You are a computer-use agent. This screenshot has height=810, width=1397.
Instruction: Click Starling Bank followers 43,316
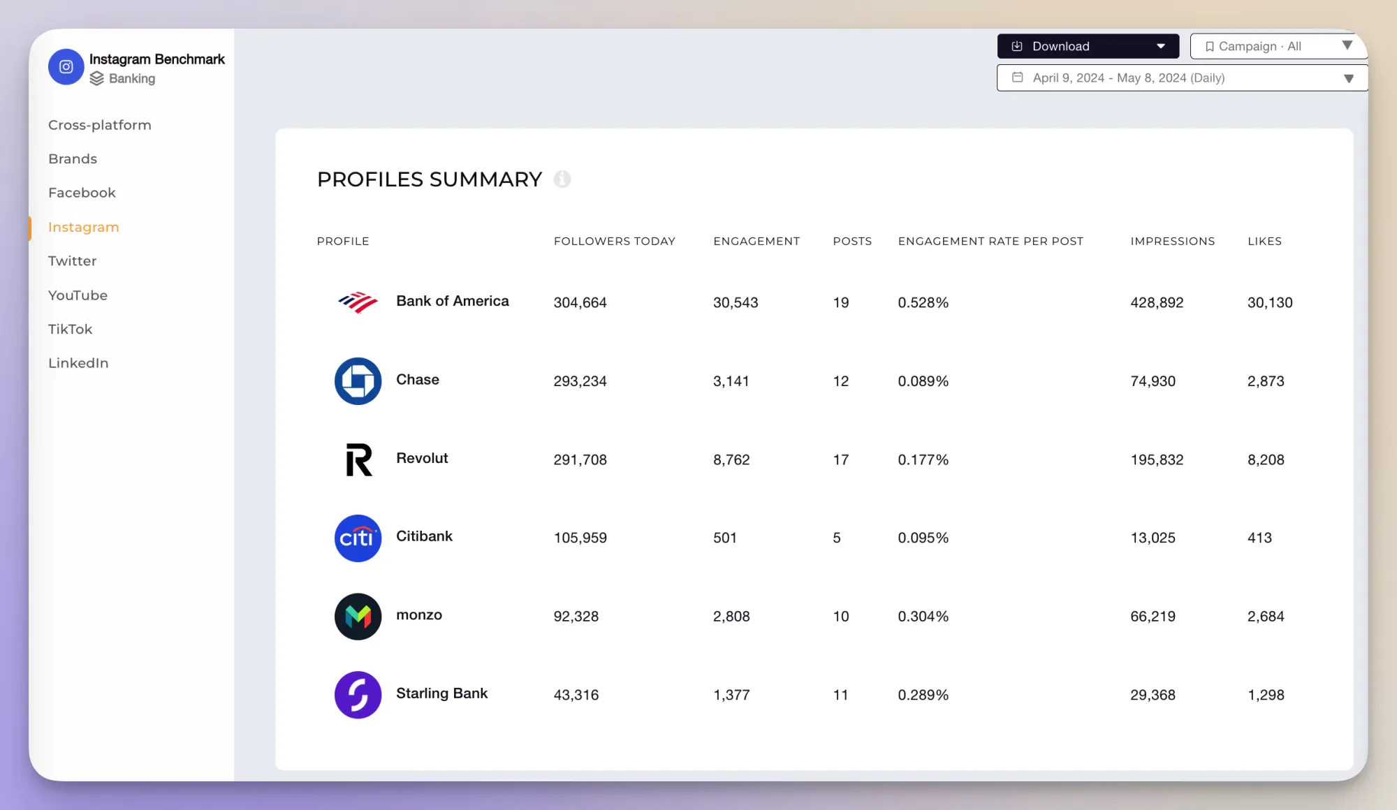click(576, 695)
